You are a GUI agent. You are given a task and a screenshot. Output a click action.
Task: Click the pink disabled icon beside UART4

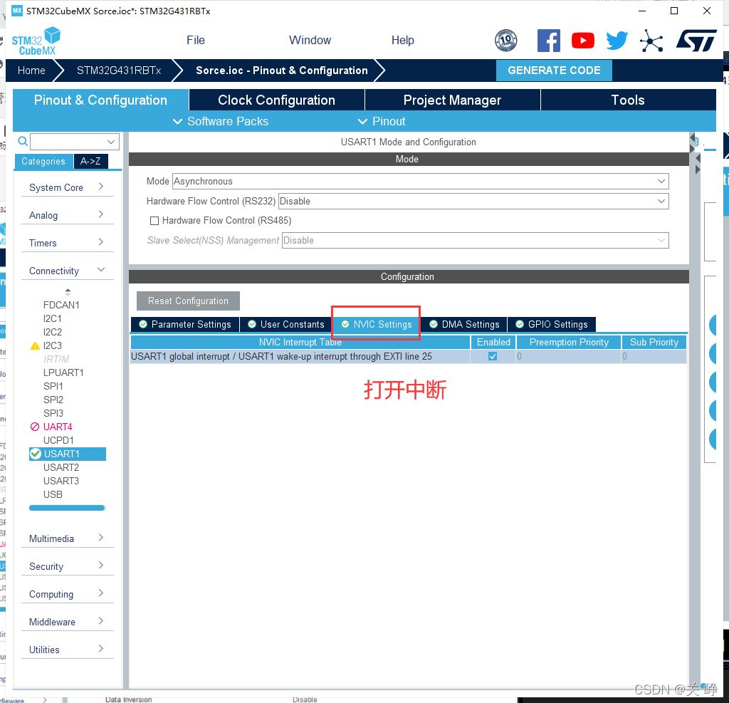coord(35,427)
